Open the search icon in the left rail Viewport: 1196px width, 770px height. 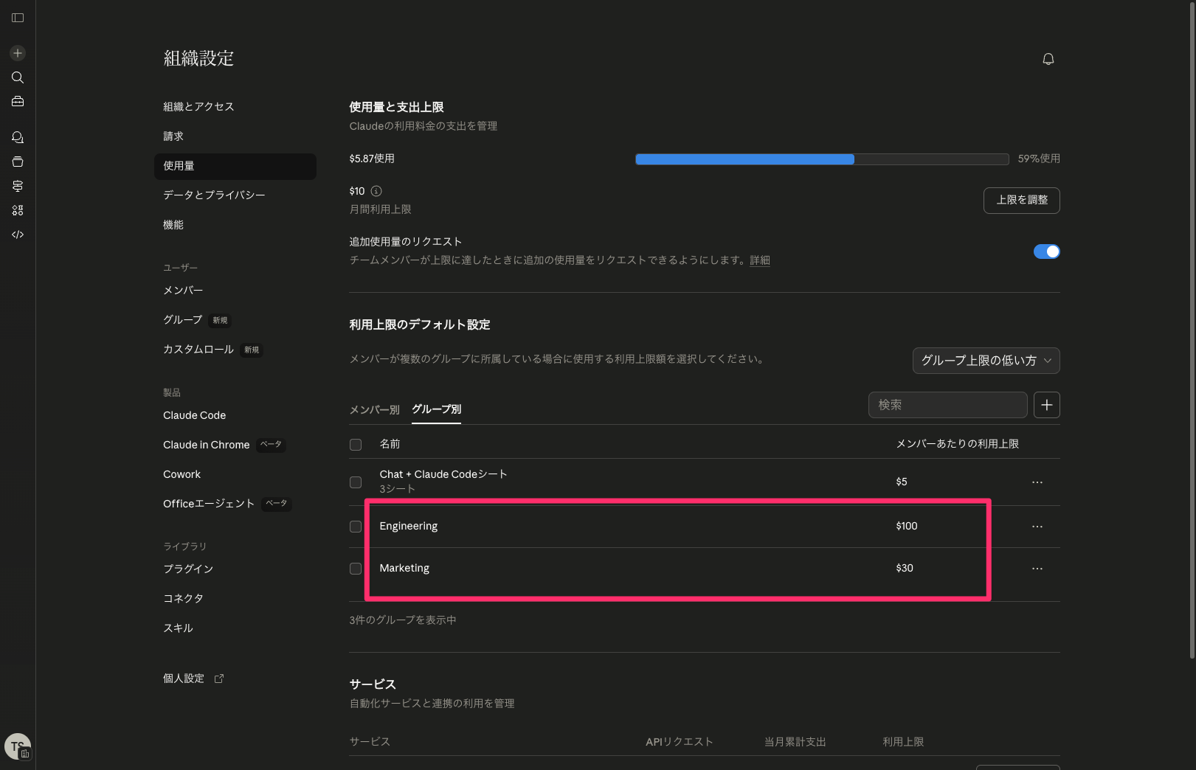17,77
